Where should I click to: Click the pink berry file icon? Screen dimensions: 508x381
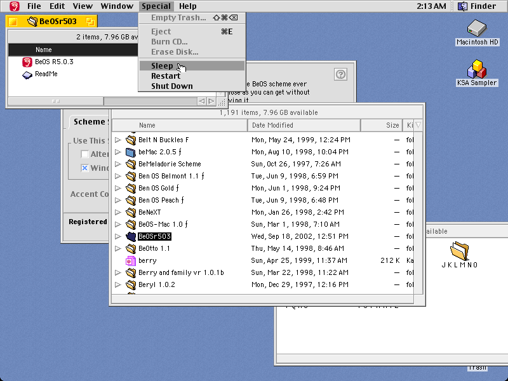tap(131, 260)
